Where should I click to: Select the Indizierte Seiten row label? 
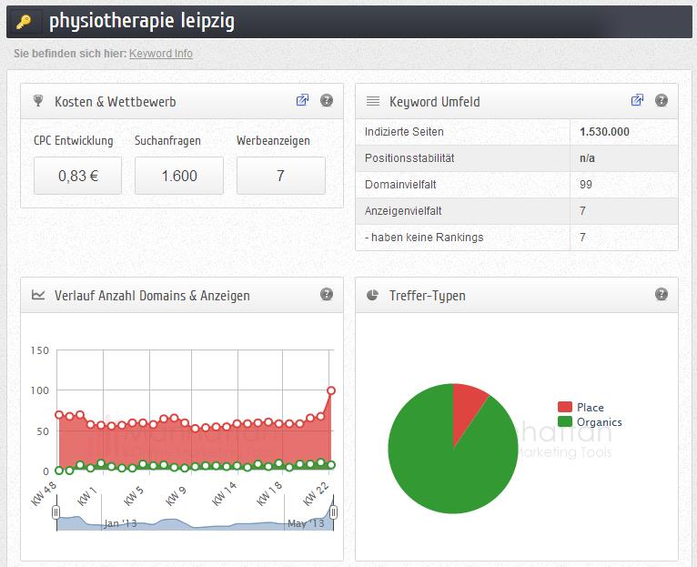tap(404, 132)
